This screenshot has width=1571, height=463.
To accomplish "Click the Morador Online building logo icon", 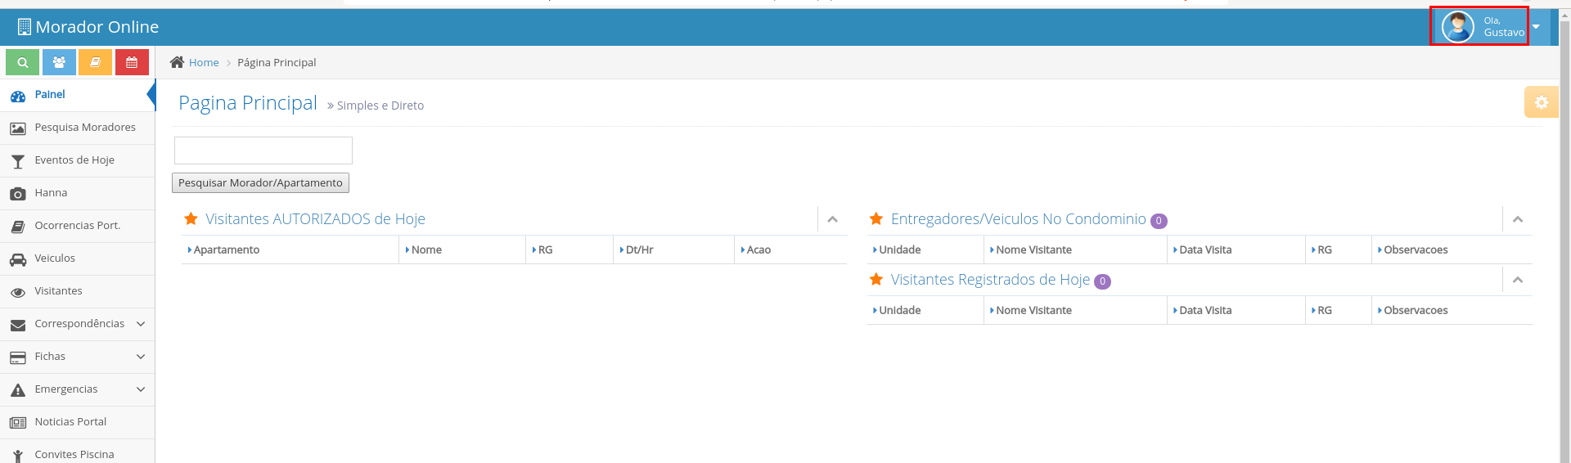I will tap(25, 27).
